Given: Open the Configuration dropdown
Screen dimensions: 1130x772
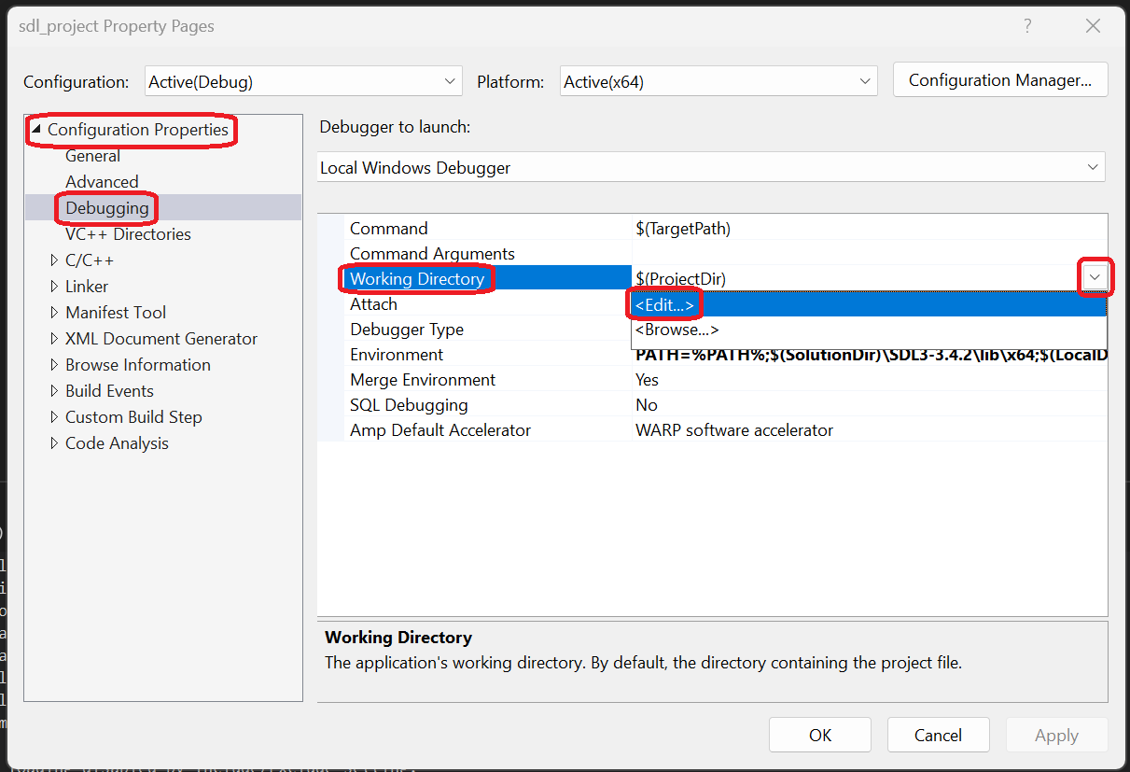Looking at the screenshot, I should pyautogui.click(x=450, y=81).
